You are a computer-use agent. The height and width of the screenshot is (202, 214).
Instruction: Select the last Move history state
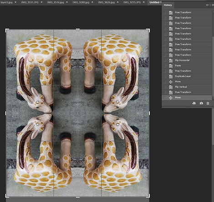187,98
